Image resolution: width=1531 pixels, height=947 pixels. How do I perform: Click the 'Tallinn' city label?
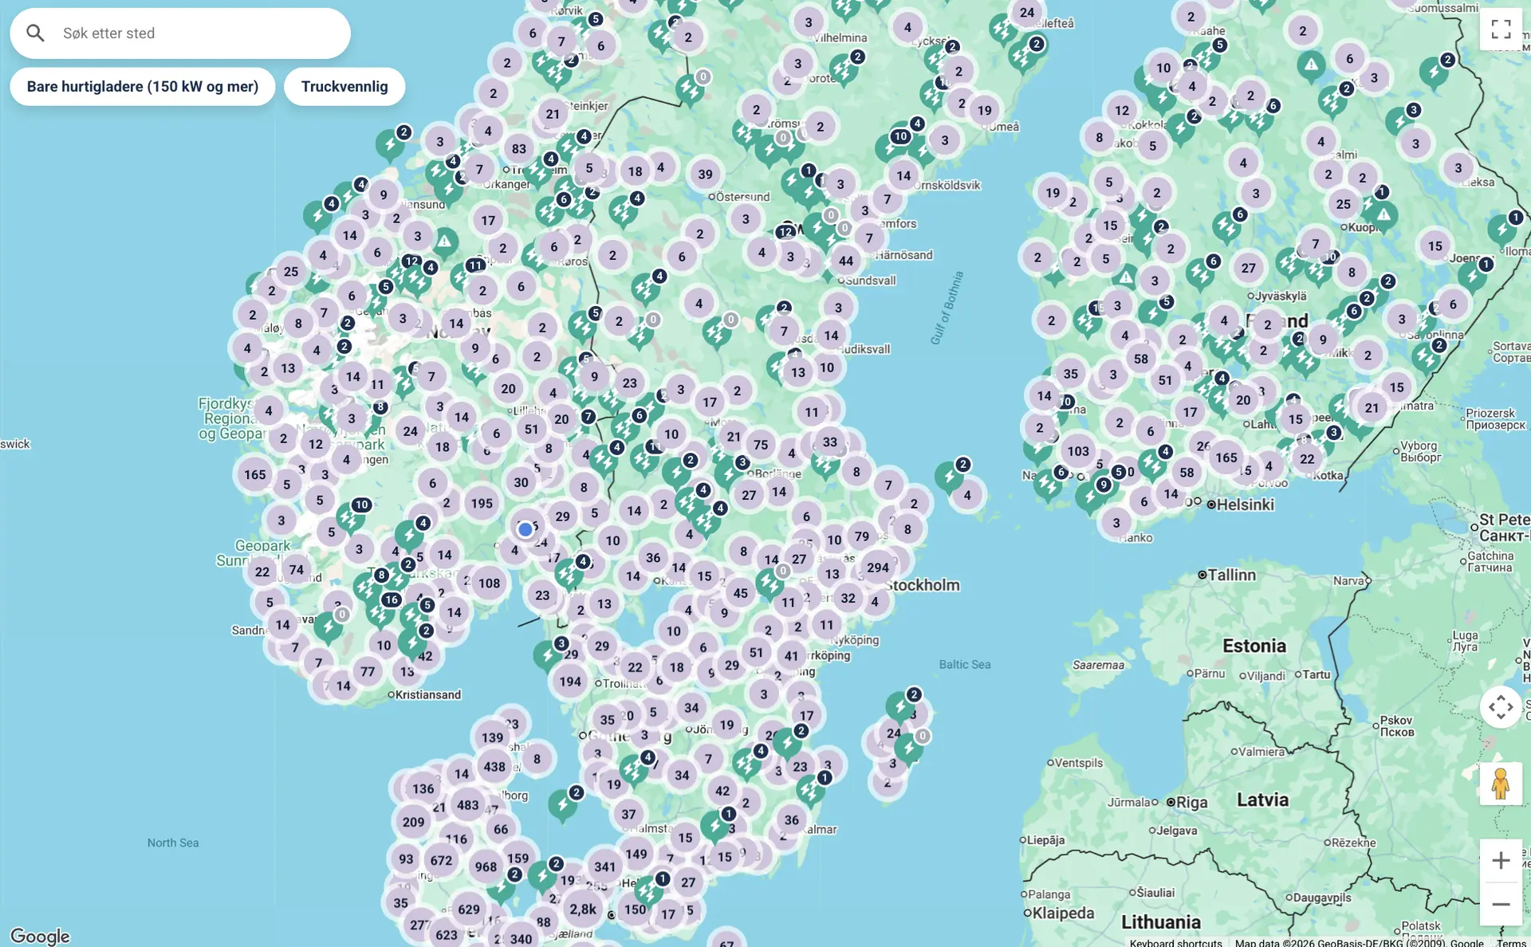[1232, 575]
